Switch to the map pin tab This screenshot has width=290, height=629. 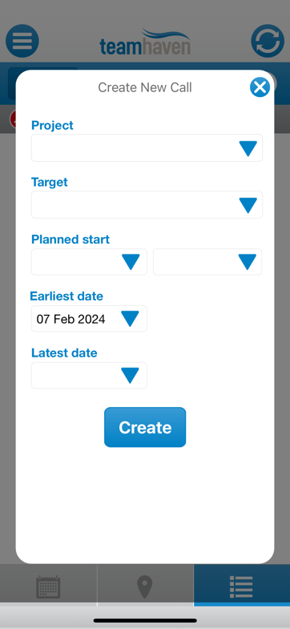coord(145,587)
